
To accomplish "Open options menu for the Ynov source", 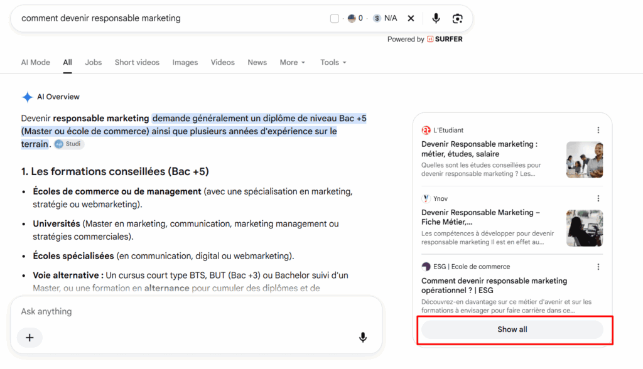I will pos(598,198).
